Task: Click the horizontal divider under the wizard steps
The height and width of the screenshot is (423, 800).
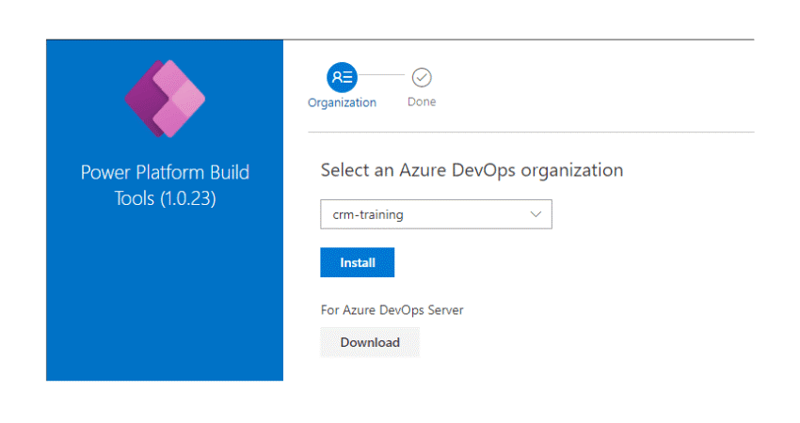Action: (527, 132)
